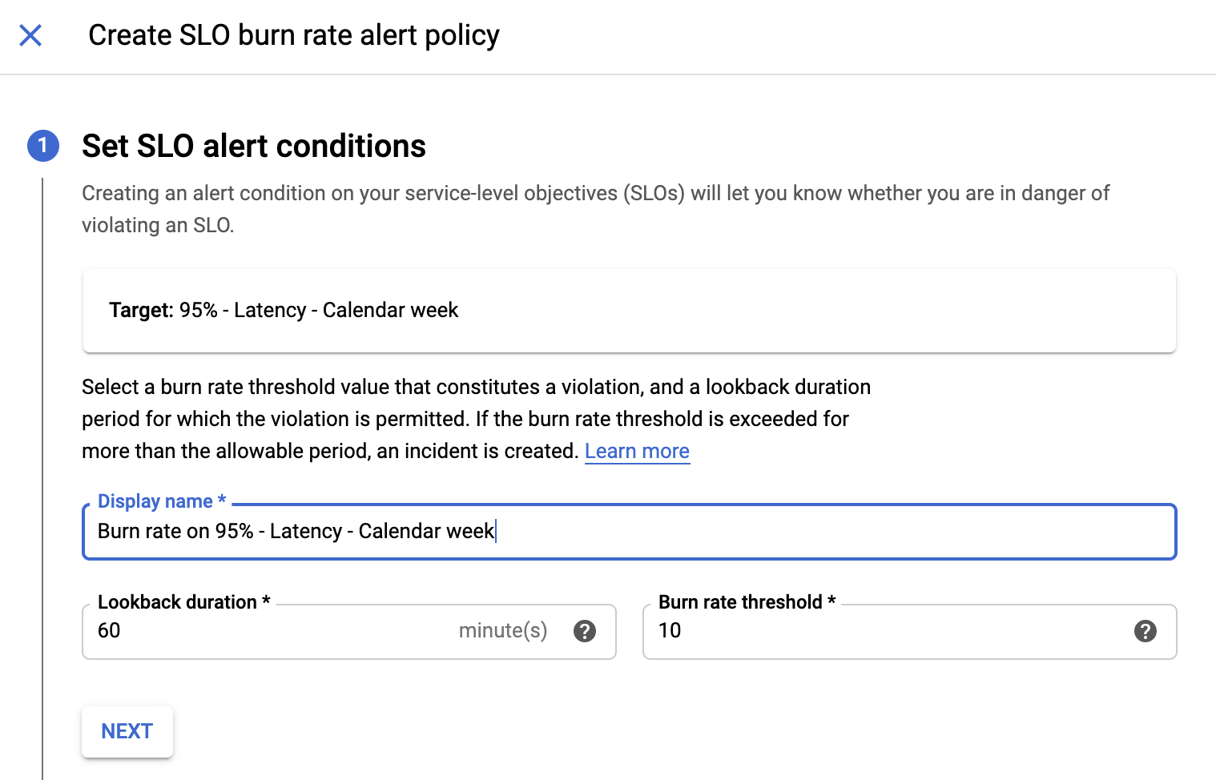Click the help icon next to Lookback duration
Screen dimensions: 1216x780
coord(585,631)
